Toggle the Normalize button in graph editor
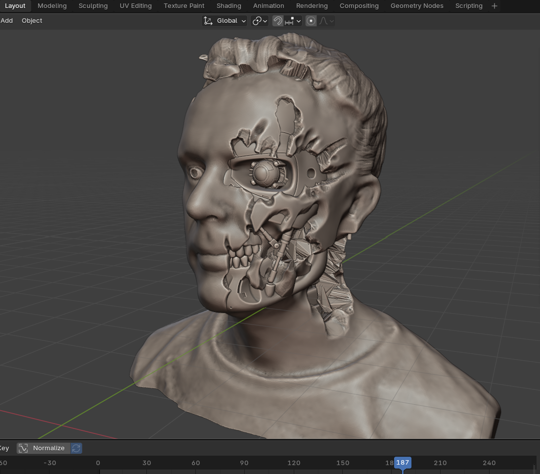 click(44, 448)
